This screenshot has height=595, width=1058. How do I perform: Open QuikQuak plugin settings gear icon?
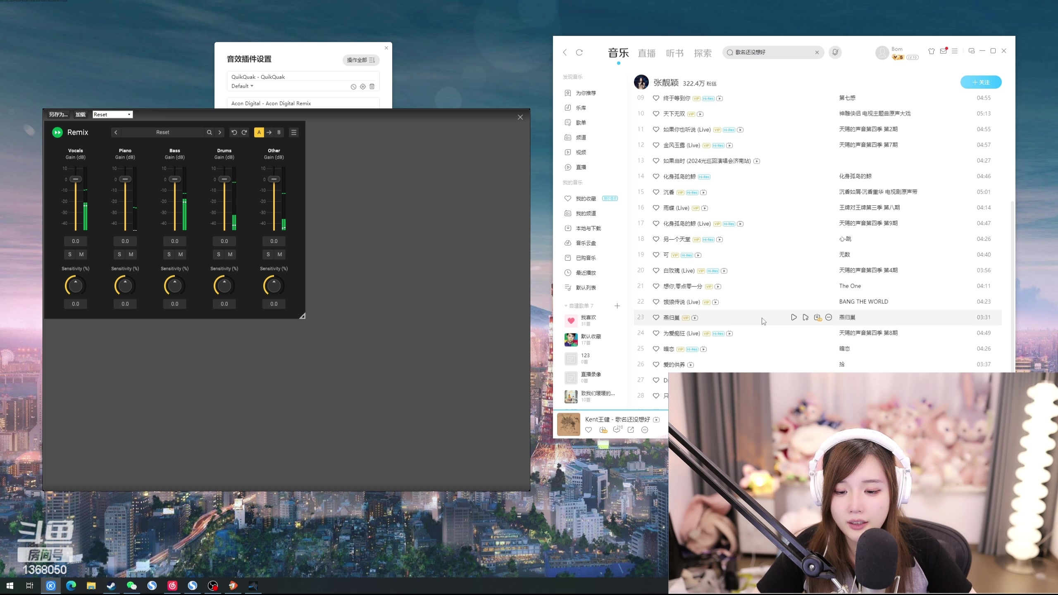point(363,87)
